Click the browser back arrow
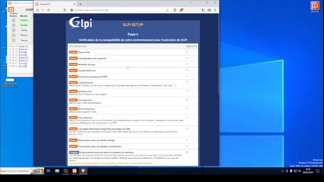324x182 pixels. [37, 10]
